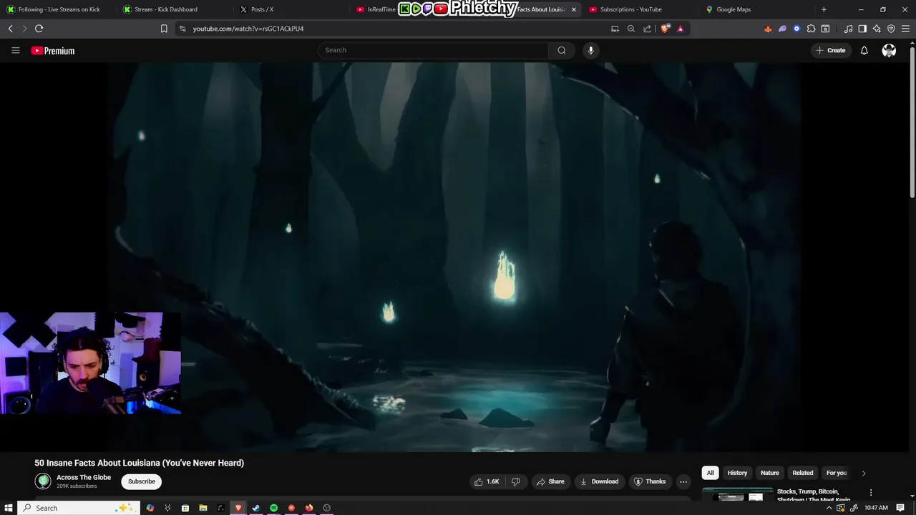Open the zoom magnifier in the address bar
The height and width of the screenshot is (515, 916).
(631, 29)
